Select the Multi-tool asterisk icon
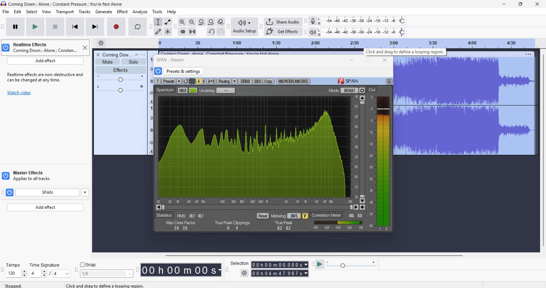Screen dimensions: 546x288 (x=168, y=32)
